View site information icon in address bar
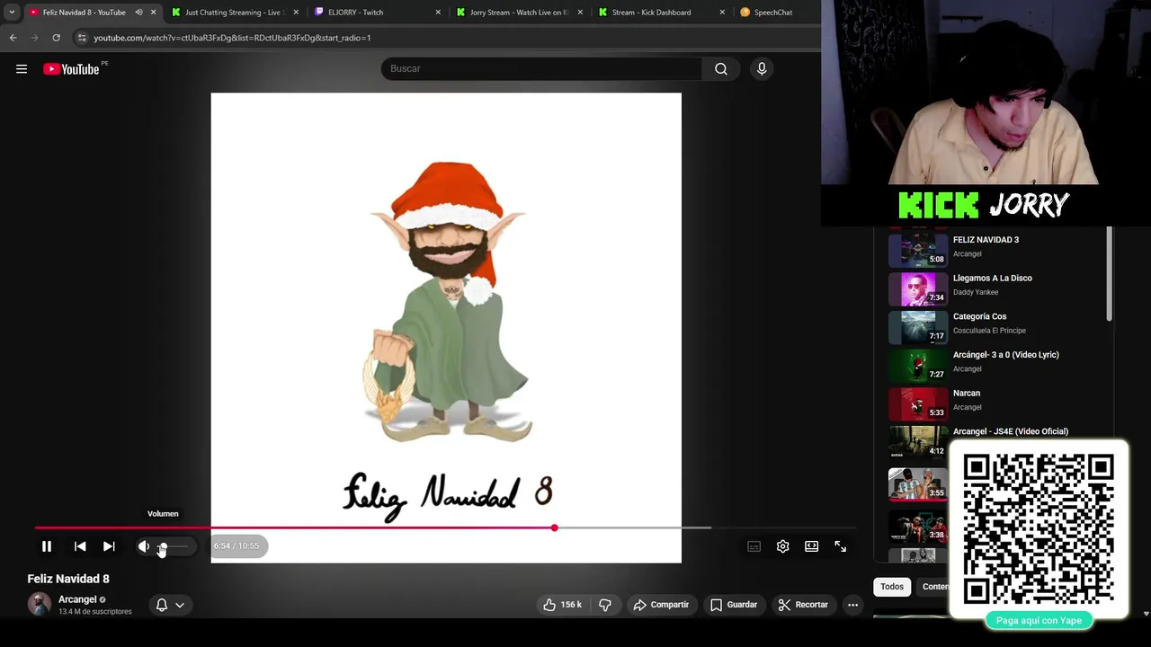This screenshot has height=647, width=1151. point(82,38)
